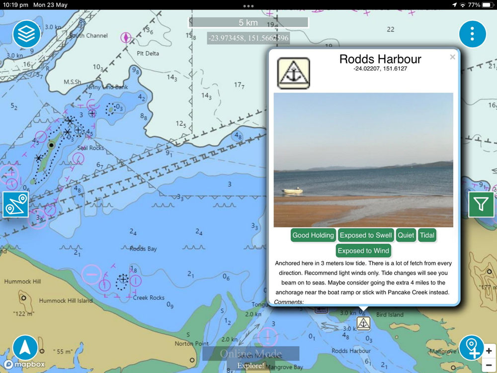Close the Rodds Harbour popup
This screenshot has height=373, width=497.
[452, 57]
